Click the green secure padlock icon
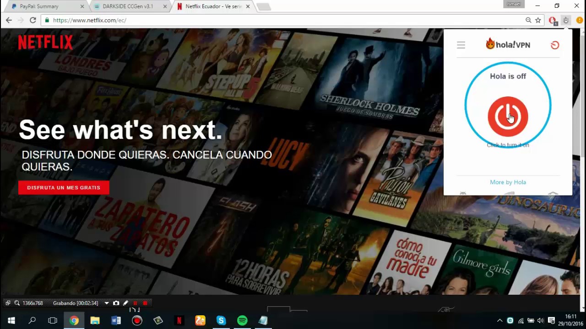This screenshot has height=329, width=586. tap(46, 20)
